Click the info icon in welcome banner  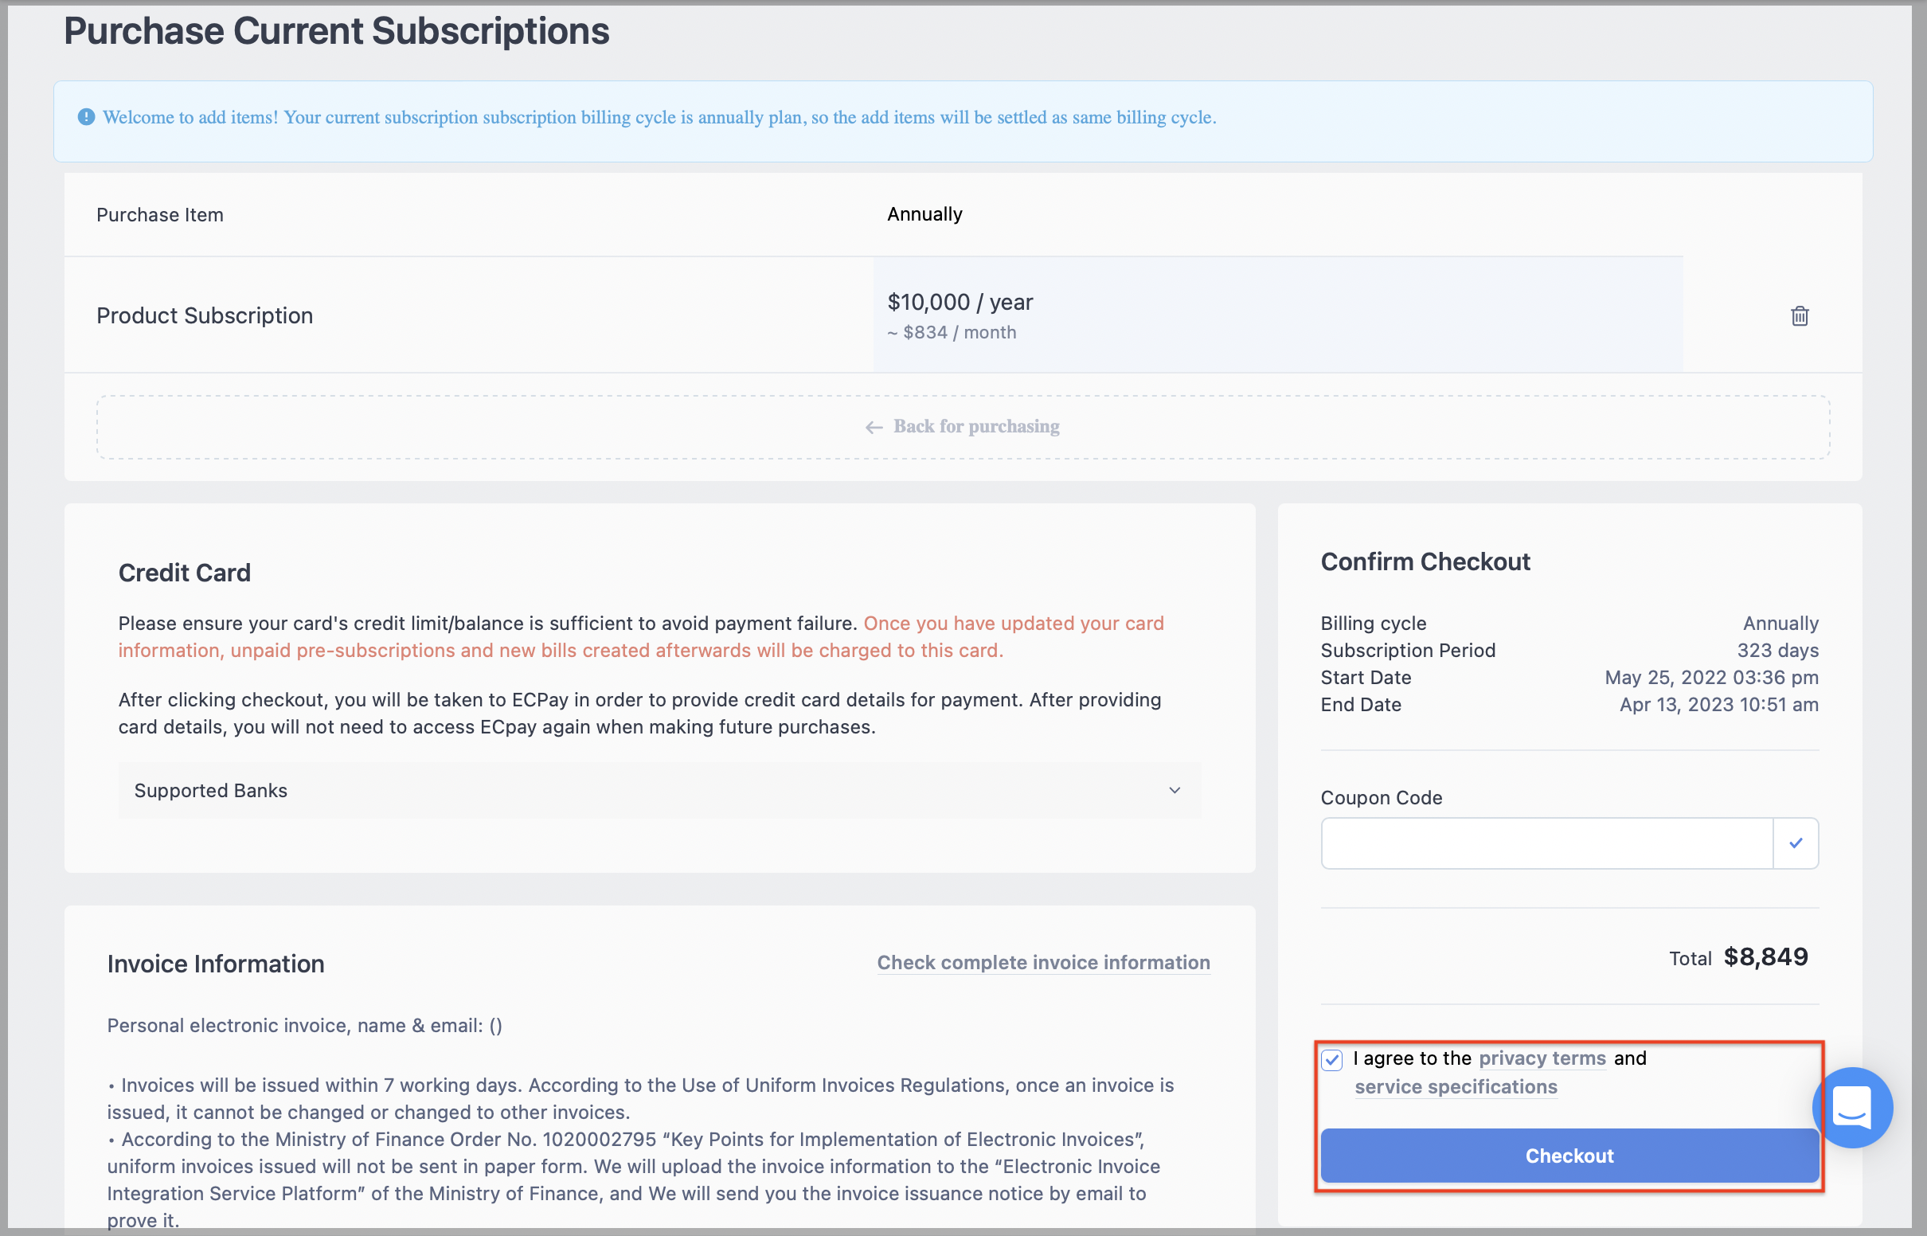(x=87, y=117)
